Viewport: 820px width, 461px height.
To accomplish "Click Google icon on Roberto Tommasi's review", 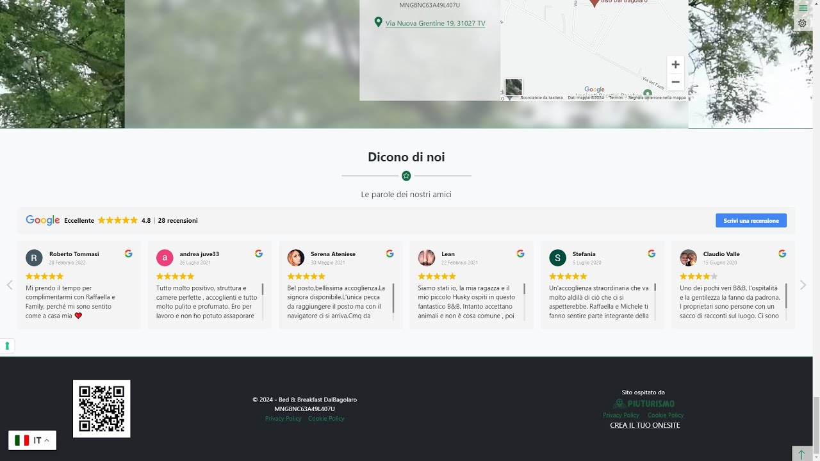I will tap(128, 254).
